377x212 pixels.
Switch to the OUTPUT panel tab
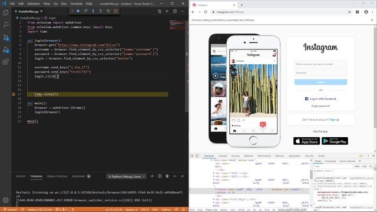click(x=21, y=176)
